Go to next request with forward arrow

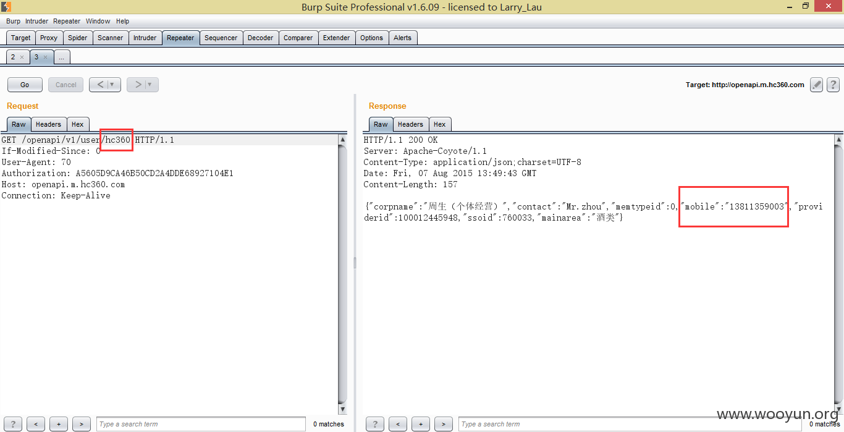point(138,85)
